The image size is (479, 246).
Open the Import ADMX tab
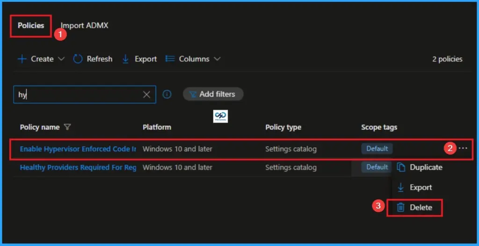[x=84, y=25]
